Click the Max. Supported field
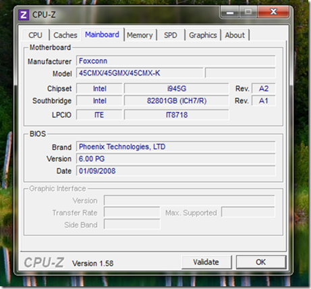The image size is (311, 289). click(248, 213)
